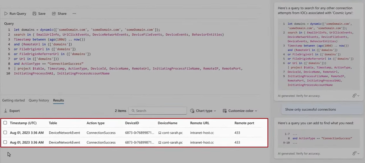Open feedback dropdown under the second AI response
This screenshot has height=163, width=365.
click(356, 153)
